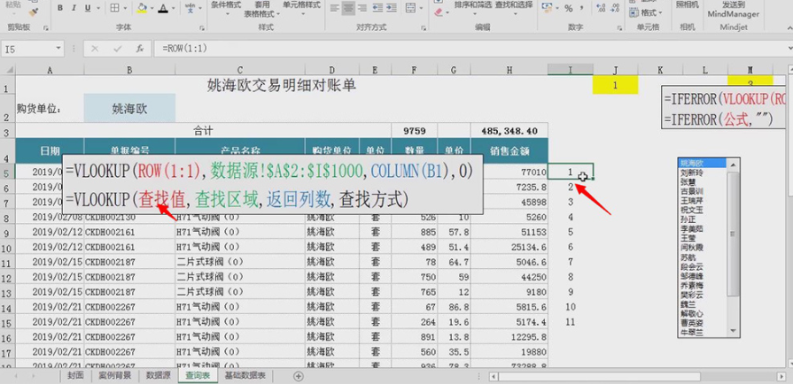Switch to the 封面 sheet tab
The width and height of the screenshot is (793, 384).
[x=75, y=375]
